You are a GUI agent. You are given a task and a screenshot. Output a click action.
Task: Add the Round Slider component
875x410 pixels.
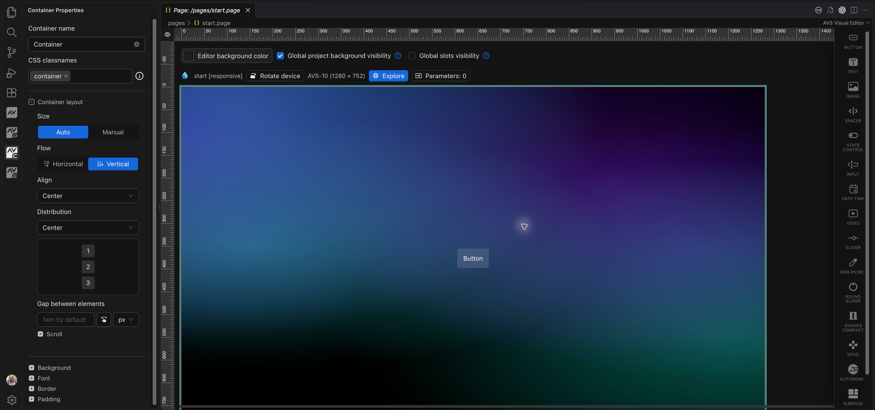coord(853,293)
